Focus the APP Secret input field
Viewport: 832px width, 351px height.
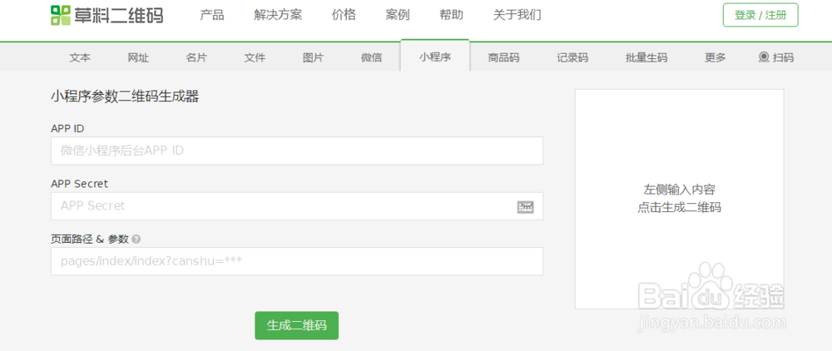pos(297,205)
